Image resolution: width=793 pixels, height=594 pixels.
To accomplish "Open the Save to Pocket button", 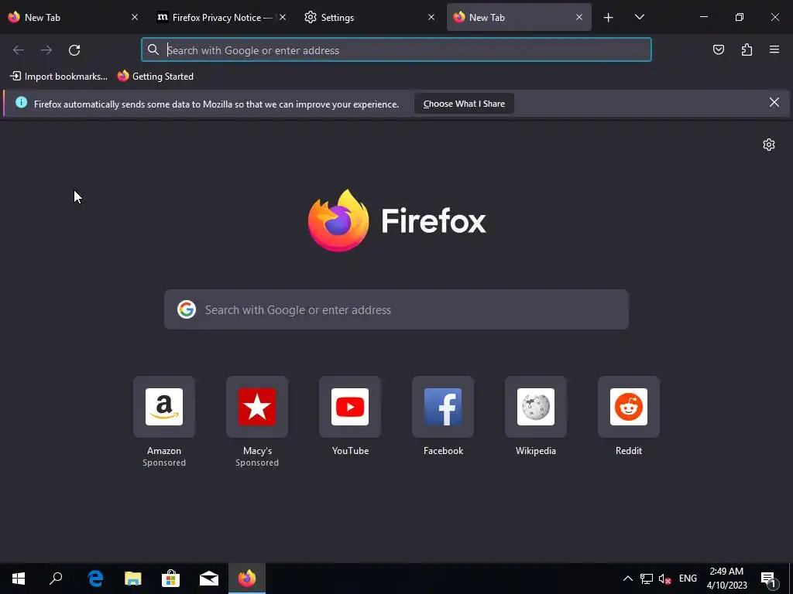I will pyautogui.click(x=718, y=49).
